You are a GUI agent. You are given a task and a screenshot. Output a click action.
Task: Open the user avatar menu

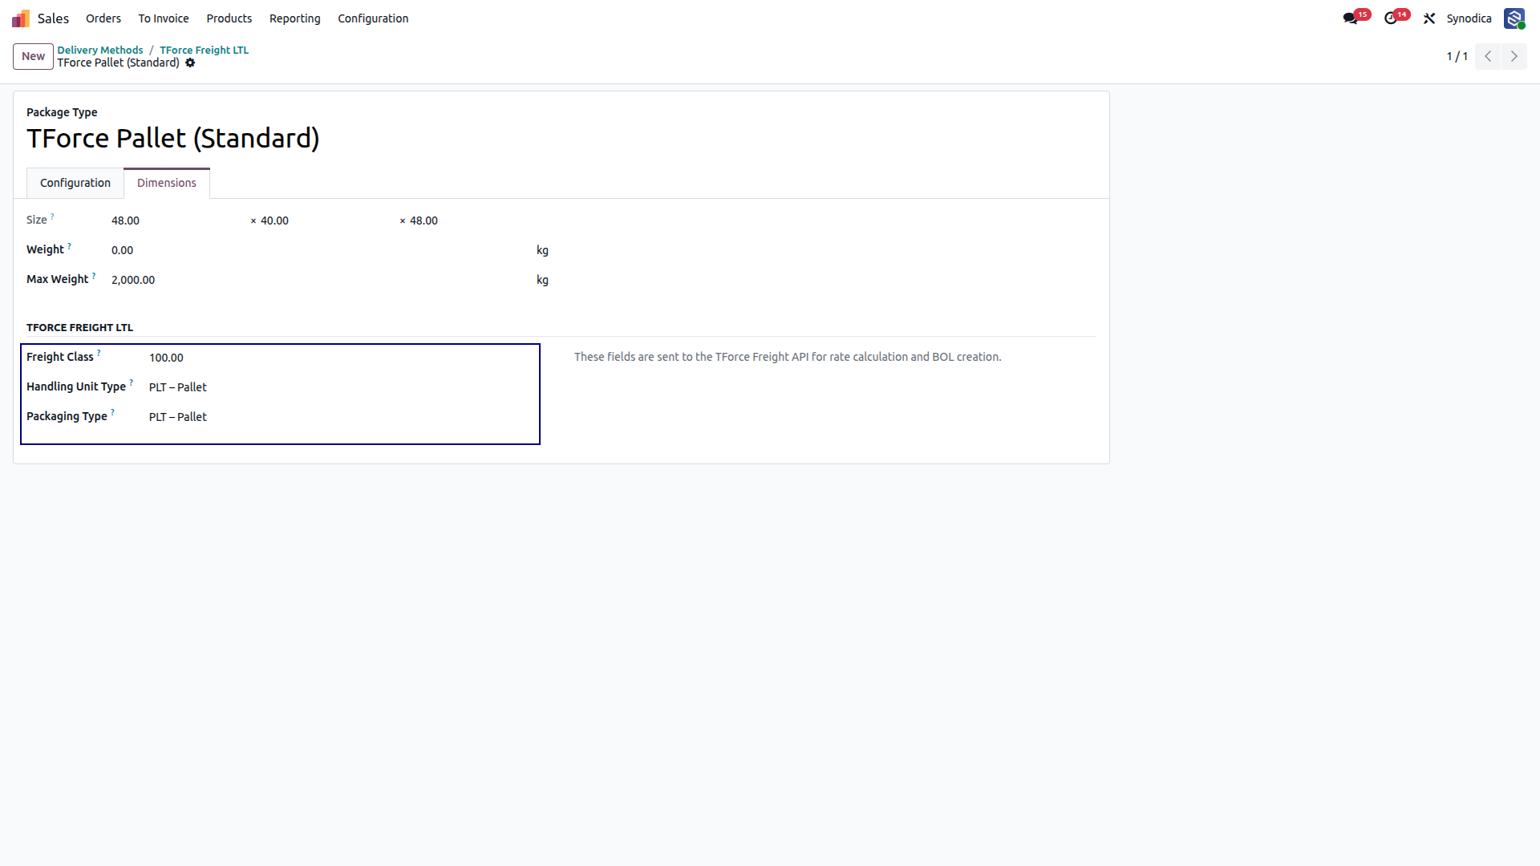[1514, 18]
